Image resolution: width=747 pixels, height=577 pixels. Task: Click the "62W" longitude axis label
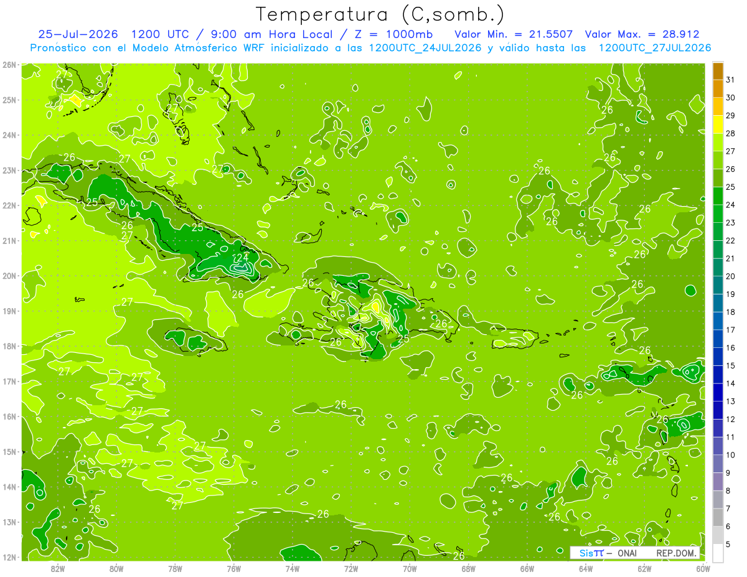(x=644, y=568)
